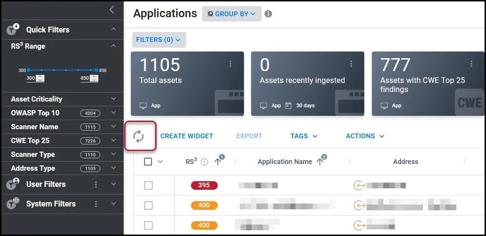Click the maximum 850 range input field
Screen dimensions: 486x236
point(85,78)
